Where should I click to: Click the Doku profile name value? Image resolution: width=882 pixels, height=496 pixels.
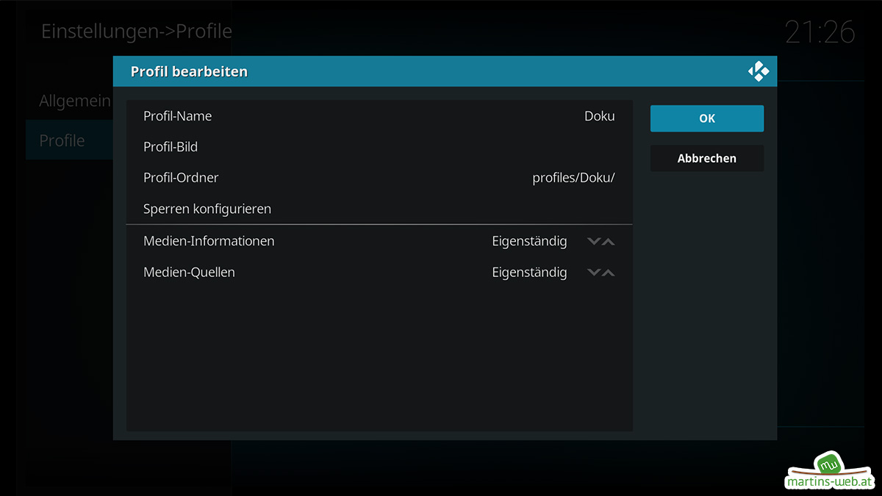tap(600, 116)
